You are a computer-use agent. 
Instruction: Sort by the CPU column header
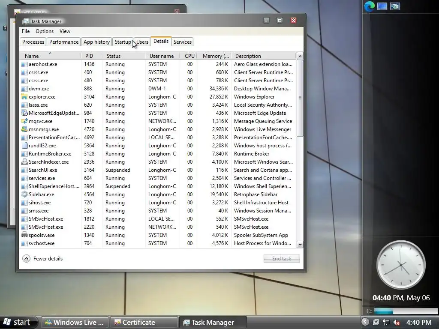click(x=189, y=56)
